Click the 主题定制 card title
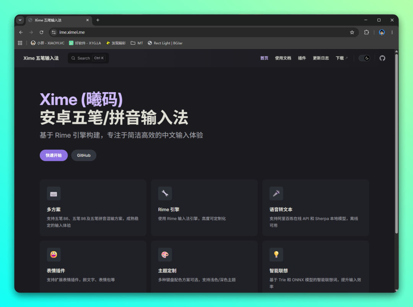The width and height of the screenshot is (413, 307). coord(167,271)
